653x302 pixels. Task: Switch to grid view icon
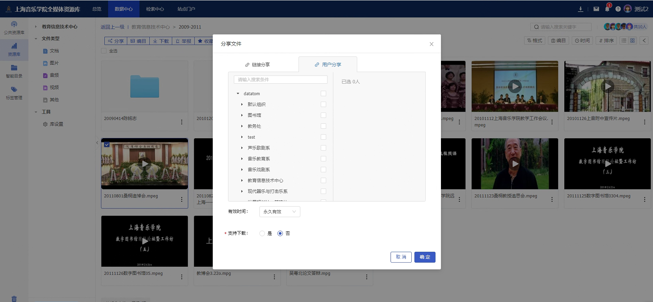click(633, 41)
